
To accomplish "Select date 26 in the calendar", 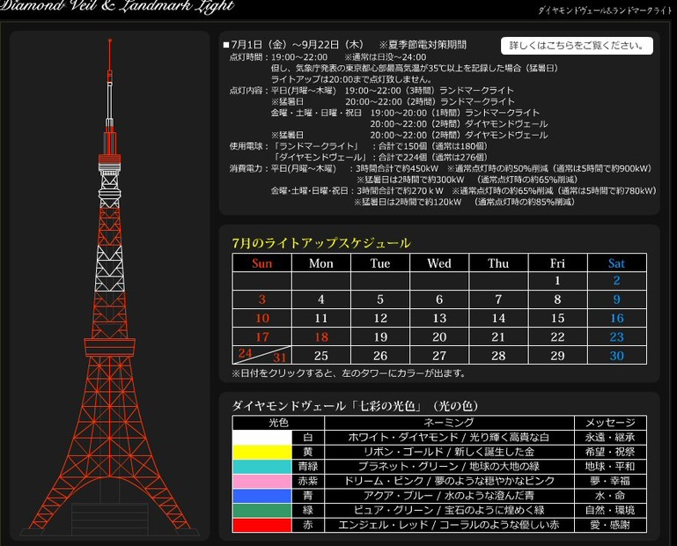I will pos(380,356).
